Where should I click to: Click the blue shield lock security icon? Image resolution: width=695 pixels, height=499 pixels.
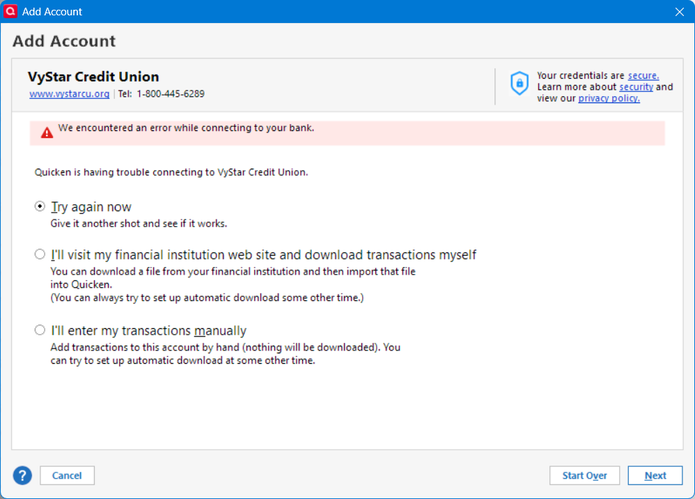(x=520, y=83)
